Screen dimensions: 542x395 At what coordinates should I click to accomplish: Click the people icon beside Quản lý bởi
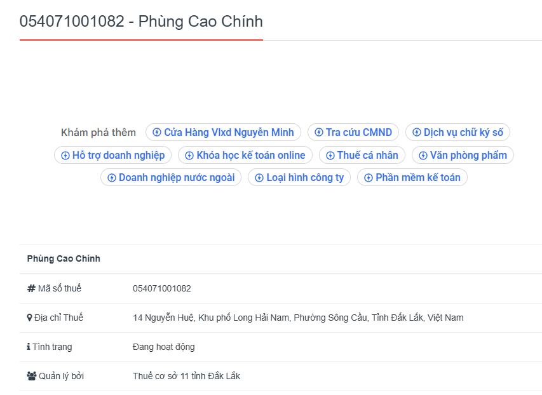click(32, 376)
